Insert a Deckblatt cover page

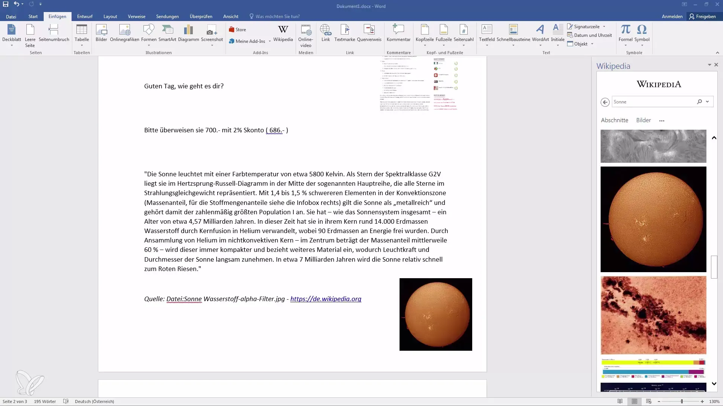[x=11, y=35]
